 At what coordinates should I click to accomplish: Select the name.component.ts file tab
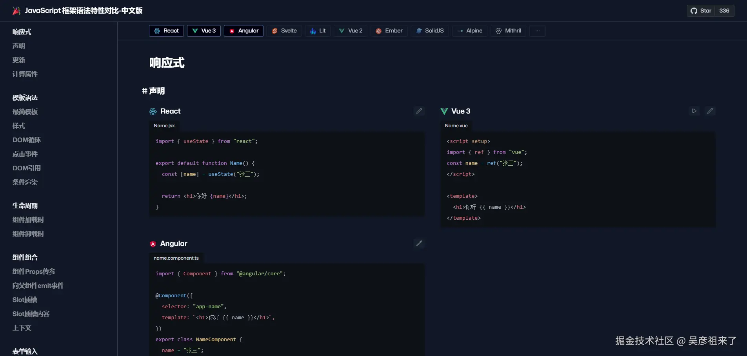click(176, 258)
